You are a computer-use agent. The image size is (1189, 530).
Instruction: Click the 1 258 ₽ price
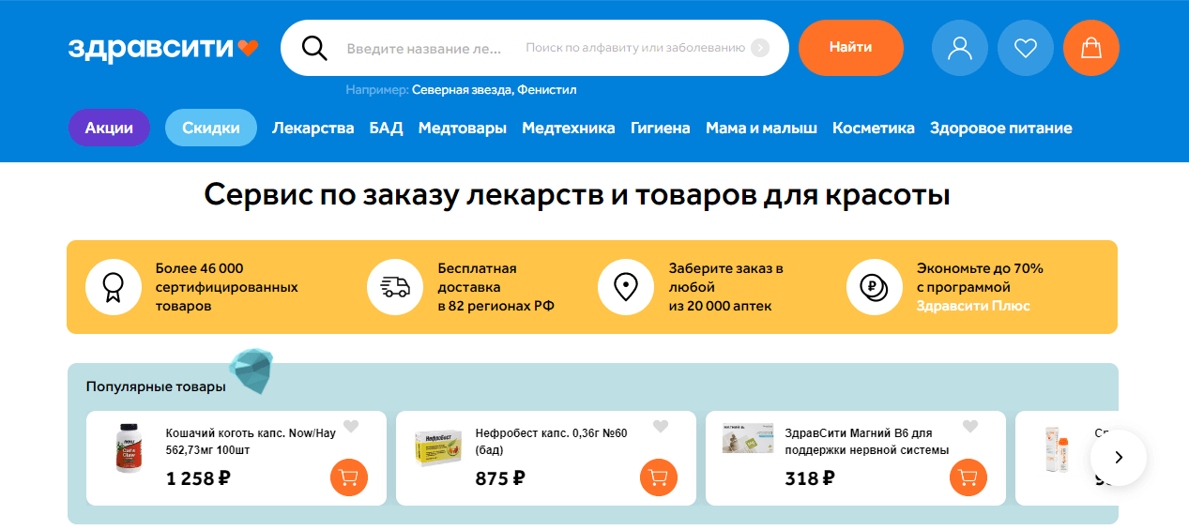199,479
